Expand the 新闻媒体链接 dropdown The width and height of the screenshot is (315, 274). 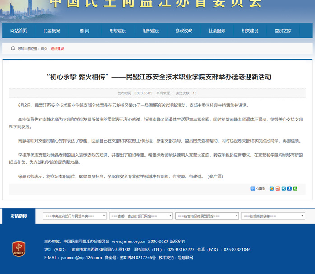(273, 216)
